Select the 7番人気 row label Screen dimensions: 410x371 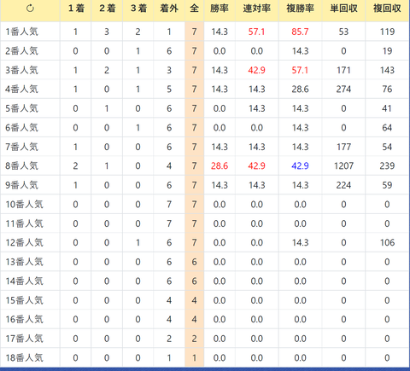[21, 147]
